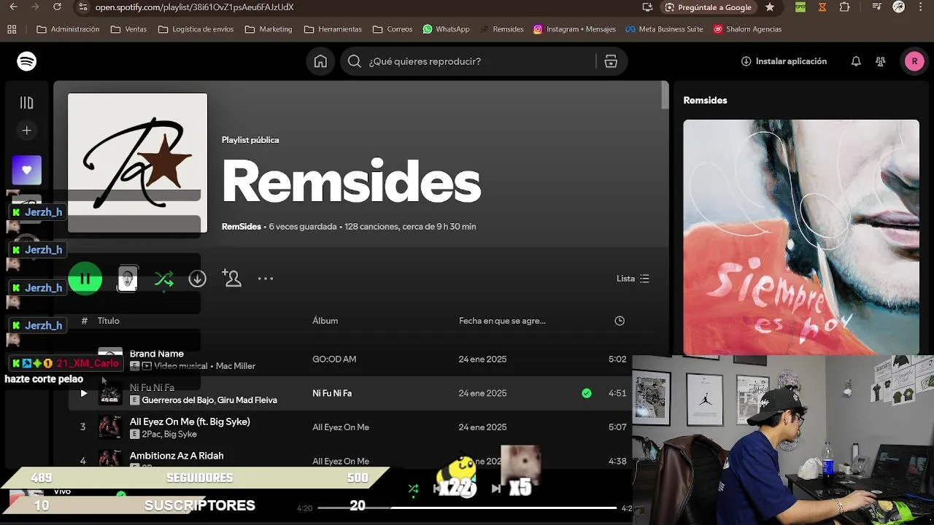Image resolution: width=934 pixels, height=525 pixels.
Task: Toggle shuffle in the bottom player bar
Action: [413, 489]
